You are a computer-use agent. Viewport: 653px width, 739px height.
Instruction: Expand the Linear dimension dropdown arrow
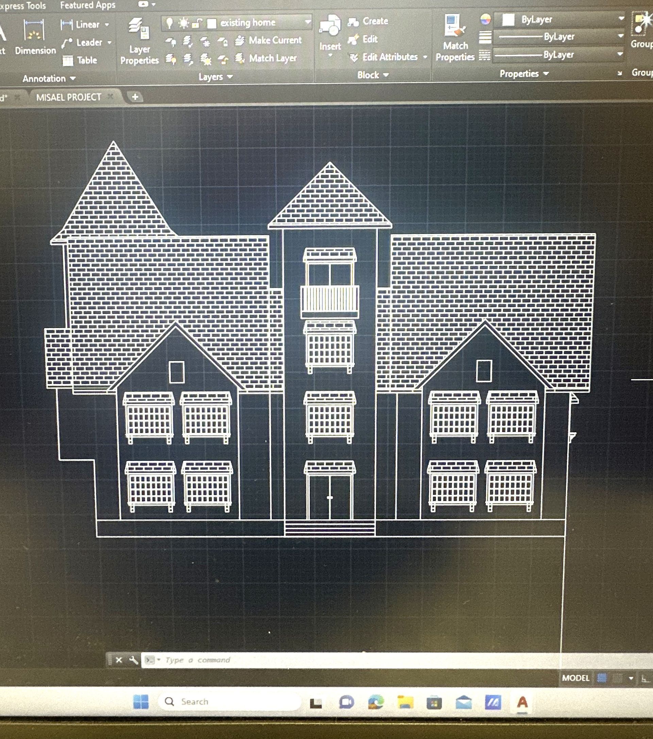pos(107,25)
